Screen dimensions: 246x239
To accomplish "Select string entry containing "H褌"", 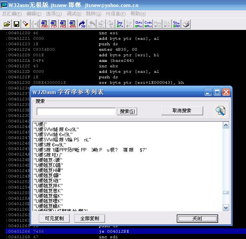I will pos(48,170).
